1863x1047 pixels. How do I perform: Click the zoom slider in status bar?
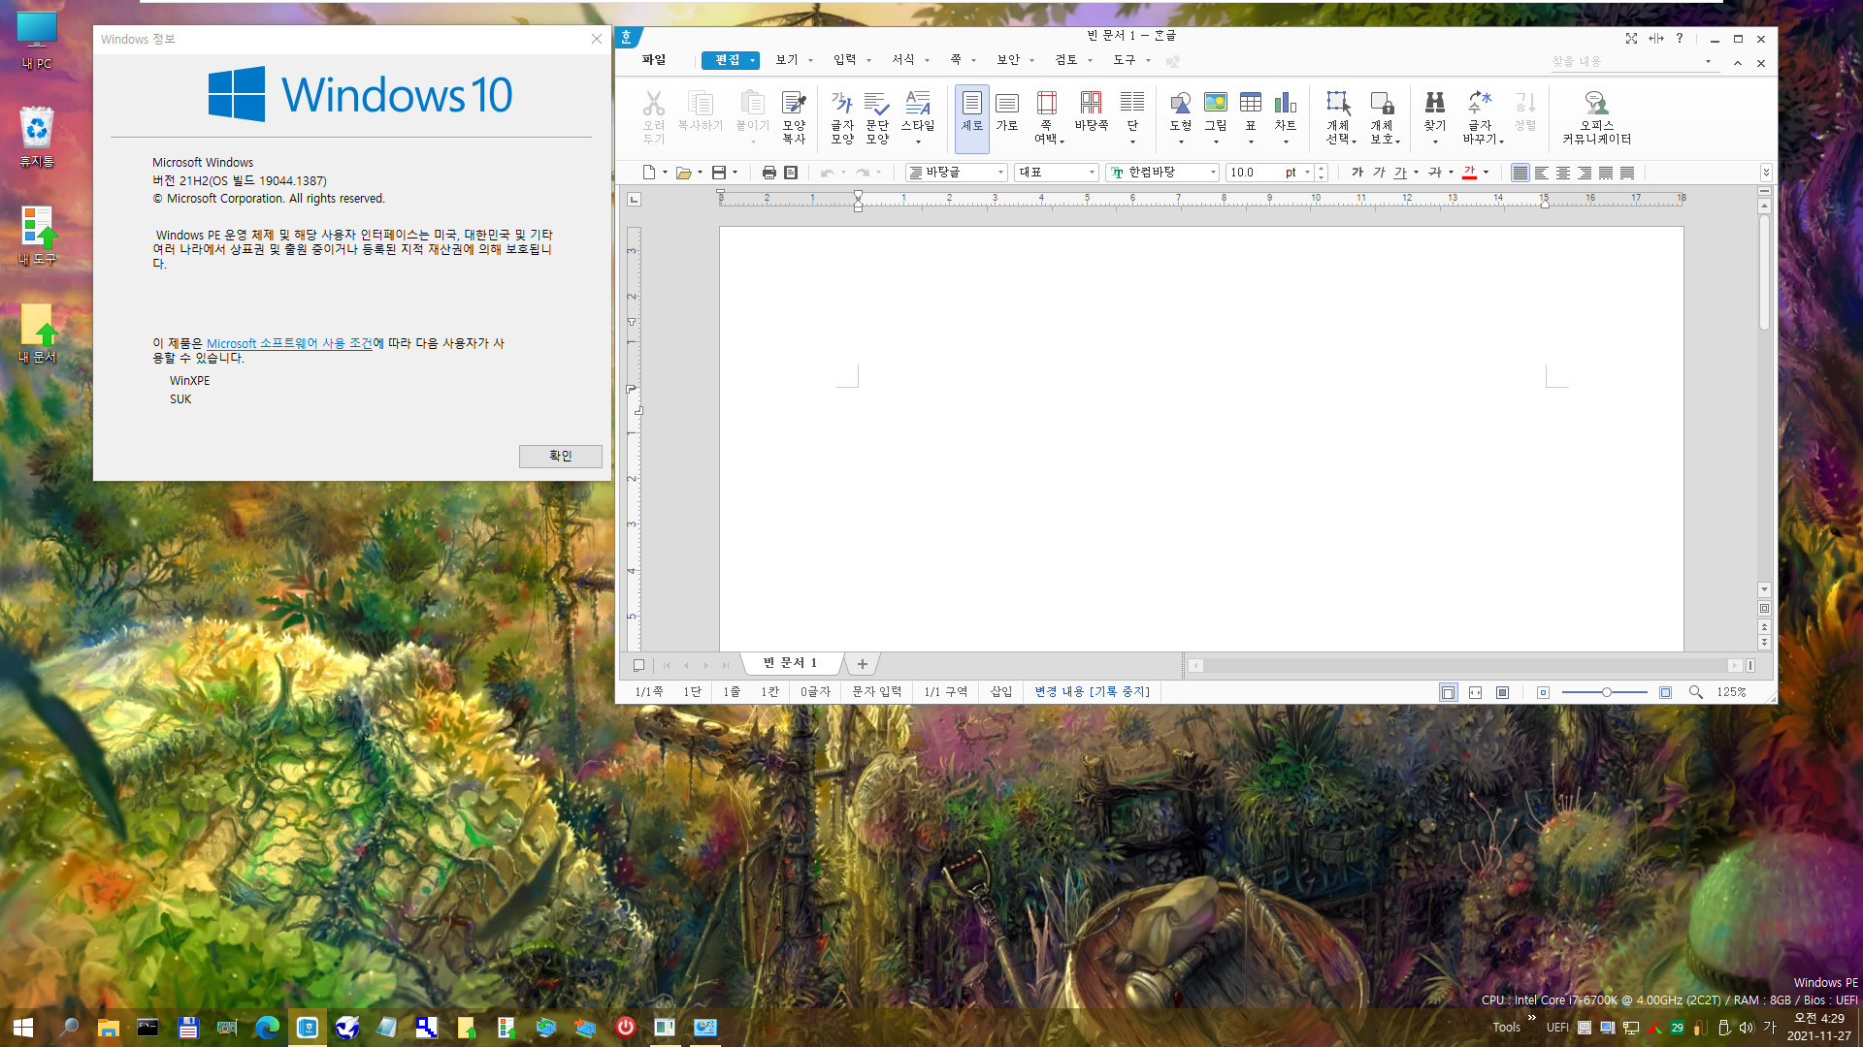pos(1605,692)
